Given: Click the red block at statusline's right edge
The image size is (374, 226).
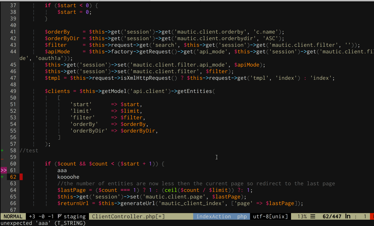Looking at the screenshot, I should (x=372, y=216).
